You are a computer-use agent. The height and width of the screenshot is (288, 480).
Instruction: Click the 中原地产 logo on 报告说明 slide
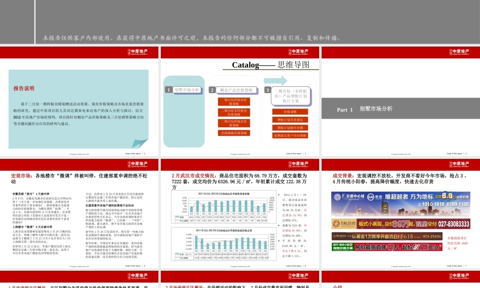click(x=138, y=52)
